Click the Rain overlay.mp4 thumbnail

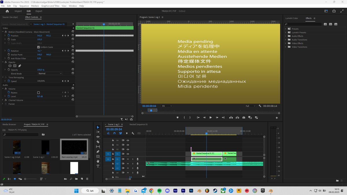pos(74,147)
